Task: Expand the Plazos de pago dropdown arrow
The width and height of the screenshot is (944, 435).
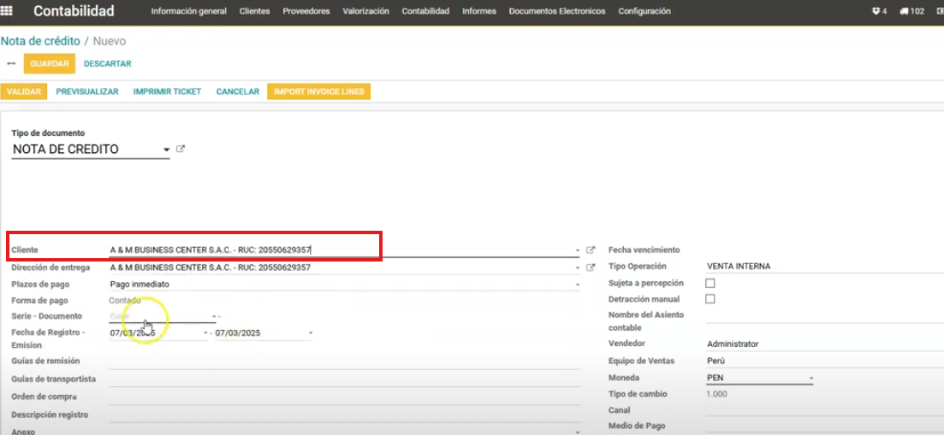Action: pos(577,285)
